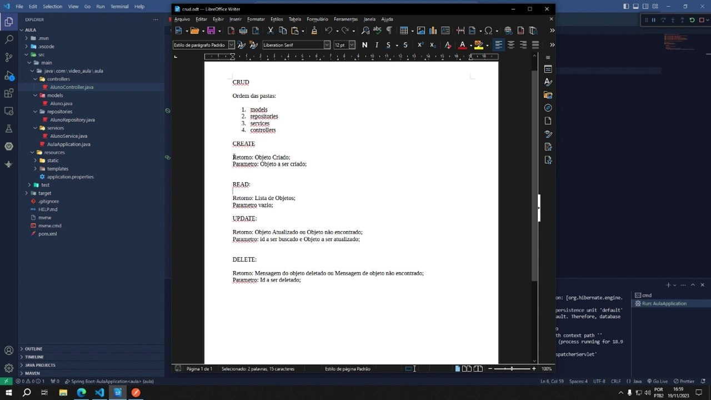Open the font name dropdown for Liberation Serif
Image resolution: width=711 pixels, height=400 pixels.
coord(327,45)
